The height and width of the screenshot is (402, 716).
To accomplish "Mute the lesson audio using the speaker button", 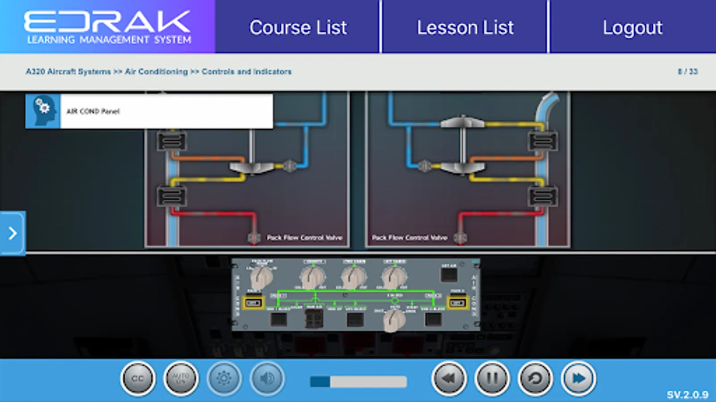I will click(267, 379).
